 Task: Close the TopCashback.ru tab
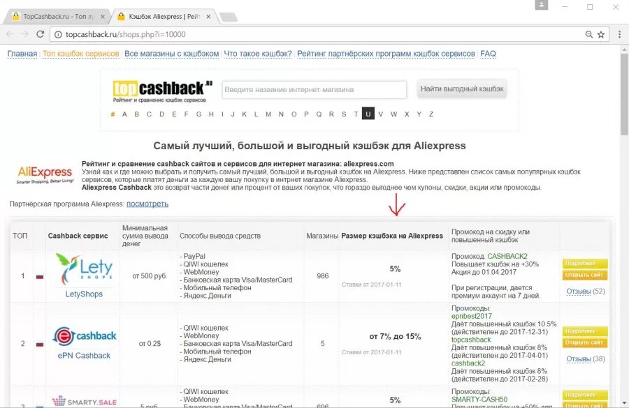pyautogui.click(x=103, y=17)
